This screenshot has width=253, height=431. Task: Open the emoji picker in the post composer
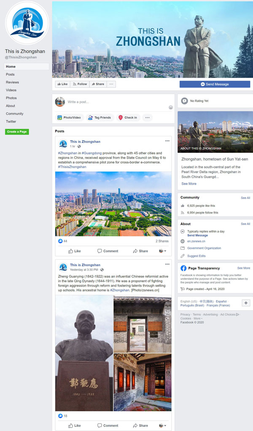(x=171, y=107)
